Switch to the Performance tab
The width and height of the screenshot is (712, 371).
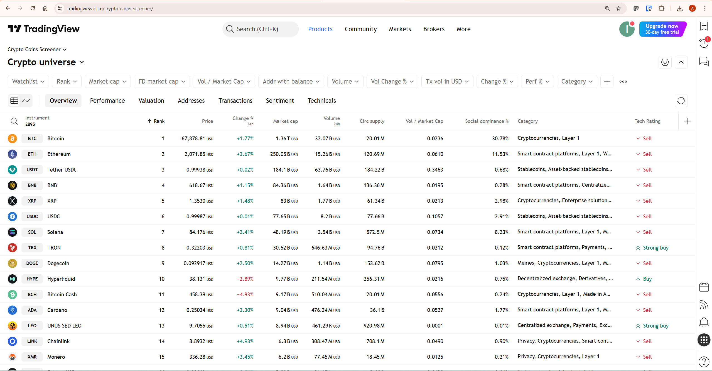click(107, 101)
